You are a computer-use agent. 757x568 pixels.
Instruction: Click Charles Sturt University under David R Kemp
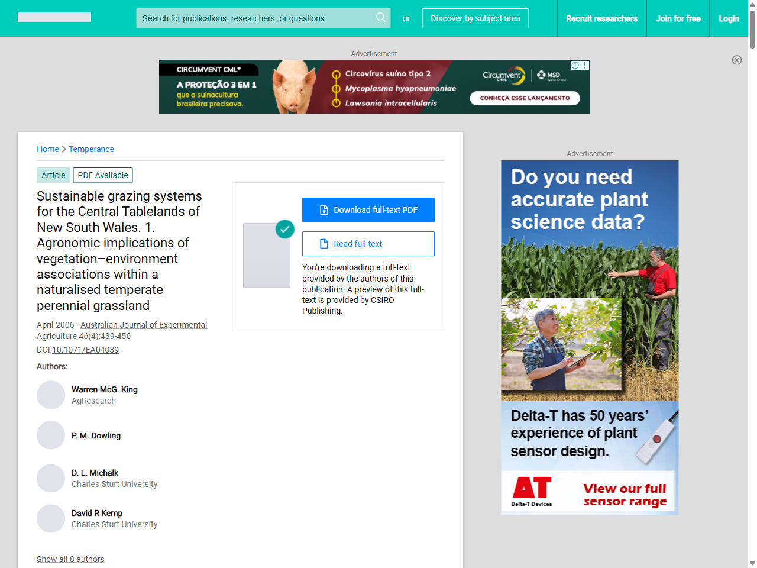[114, 524]
